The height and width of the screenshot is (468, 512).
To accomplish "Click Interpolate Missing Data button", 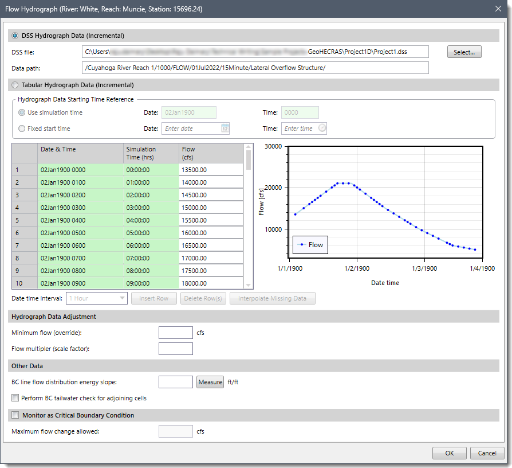I will [273, 298].
